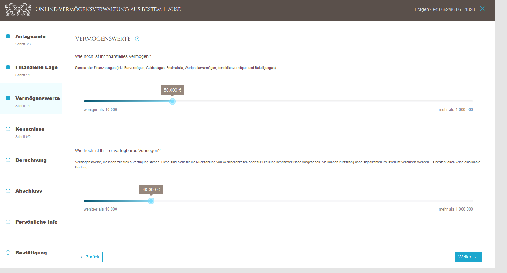This screenshot has width=507, height=273.
Task: Click the Anlageziele step circle marker
Action: (x=8, y=36)
